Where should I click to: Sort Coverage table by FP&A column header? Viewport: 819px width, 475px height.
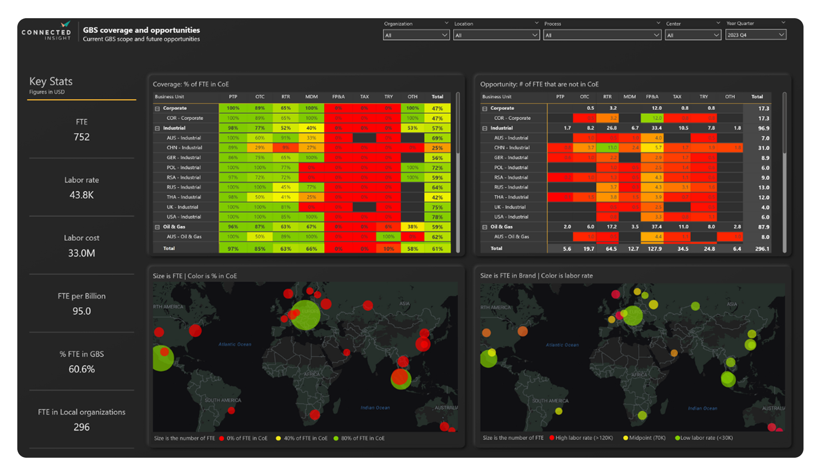point(338,96)
